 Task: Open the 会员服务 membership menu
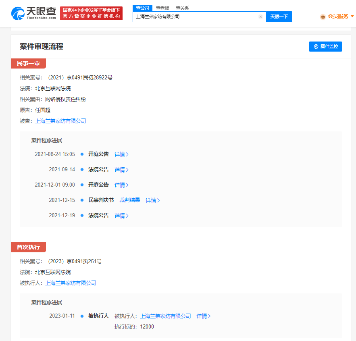[x=338, y=17]
